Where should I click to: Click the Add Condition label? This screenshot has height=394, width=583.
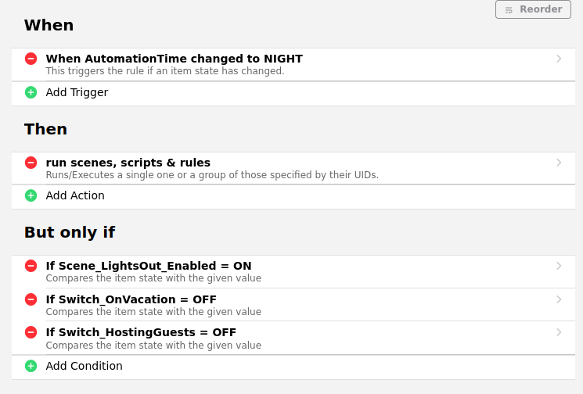coord(84,366)
